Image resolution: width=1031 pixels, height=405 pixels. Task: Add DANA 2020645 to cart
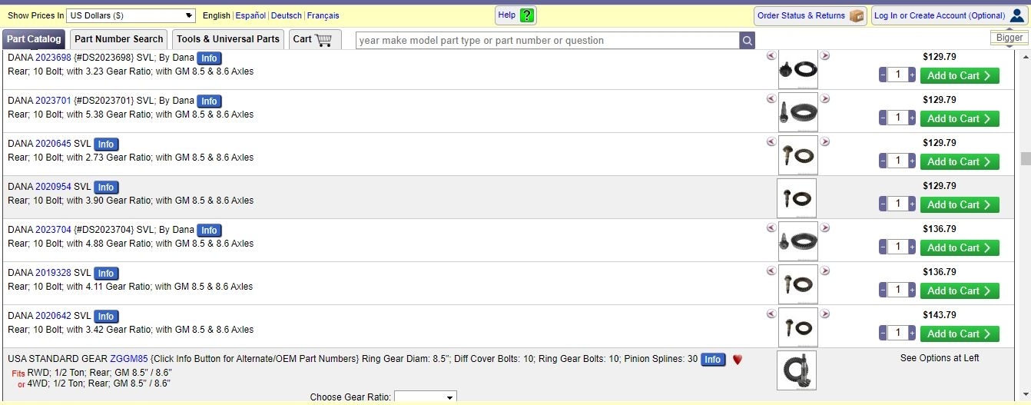pyautogui.click(x=959, y=161)
